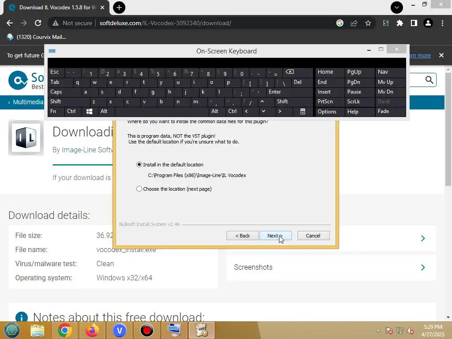The height and width of the screenshot is (339, 452).
Task: Click the context menu key on keyboard
Action: (x=303, y=112)
